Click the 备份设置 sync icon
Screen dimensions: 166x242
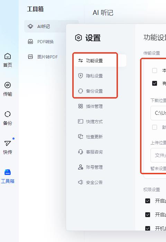pos(81,91)
